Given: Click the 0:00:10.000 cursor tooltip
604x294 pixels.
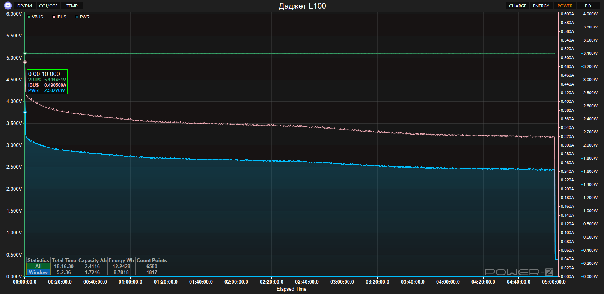Looking at the screenshot, I should (47, 81).
